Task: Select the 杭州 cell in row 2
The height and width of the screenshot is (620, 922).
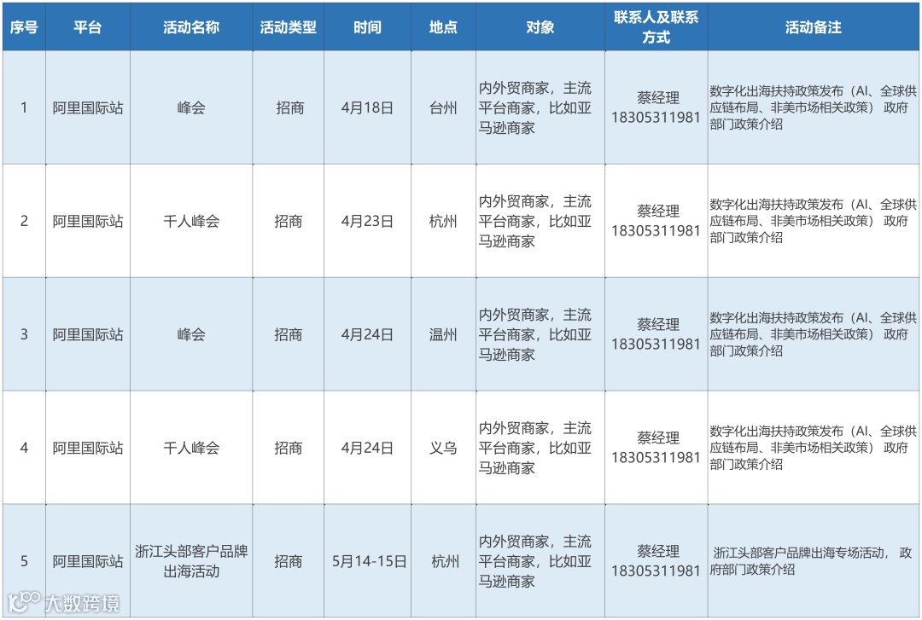Action: click(x=443, y=221)
